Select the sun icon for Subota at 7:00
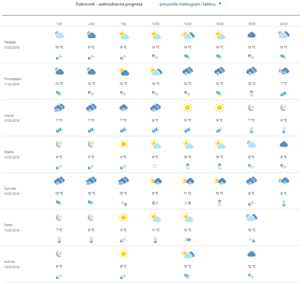The image size is (304, 284). 123,254
